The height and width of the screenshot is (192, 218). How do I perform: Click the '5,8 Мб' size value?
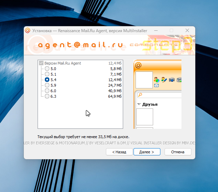(x=116, y=69)
